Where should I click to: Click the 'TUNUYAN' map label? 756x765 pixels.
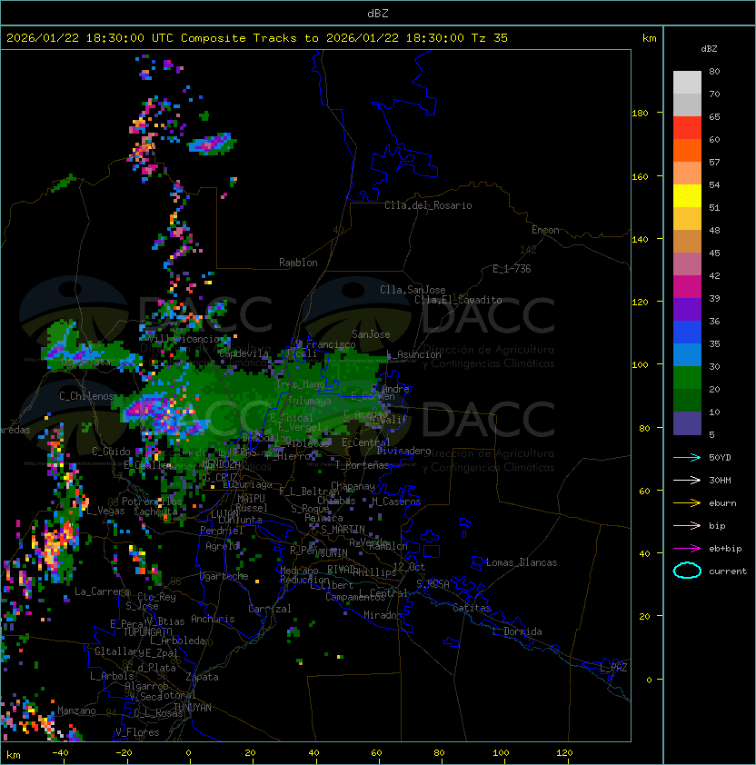tap(193, 708)
